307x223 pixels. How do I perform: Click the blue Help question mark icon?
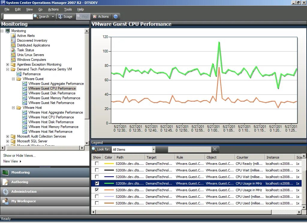click(x=116, y=16)
